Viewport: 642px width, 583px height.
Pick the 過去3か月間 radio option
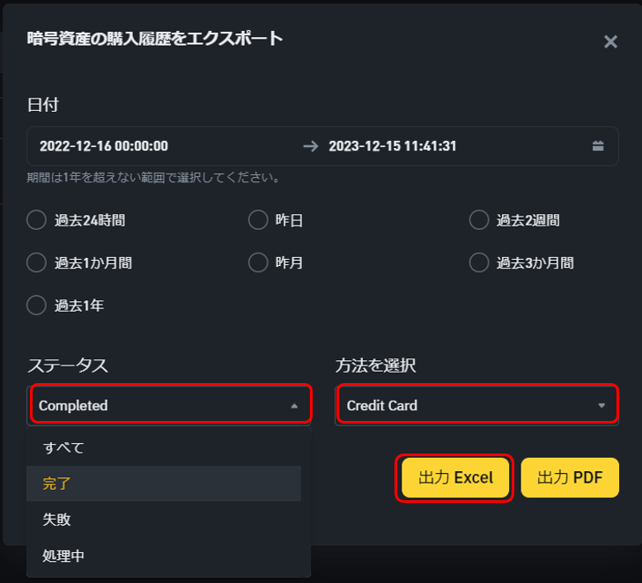tap(479, 262)
